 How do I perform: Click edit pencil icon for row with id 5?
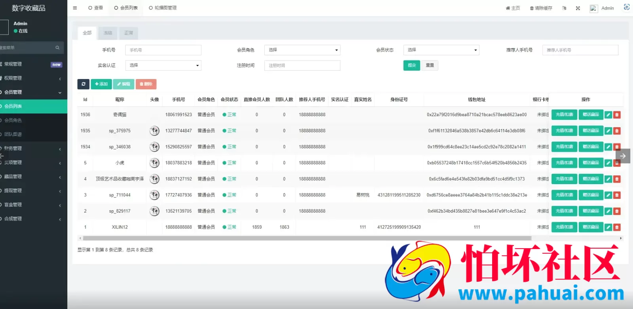(x=608, y=163)
